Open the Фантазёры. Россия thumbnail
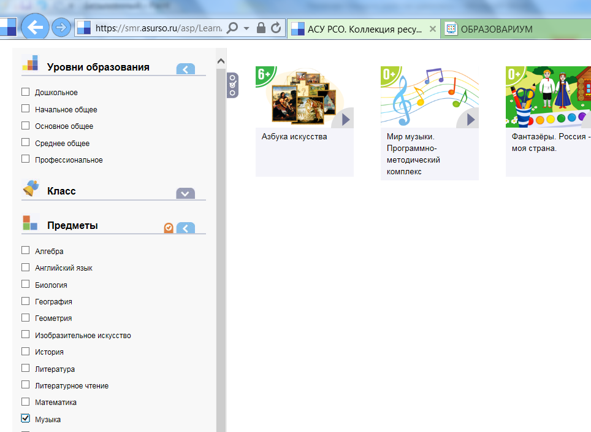Image resolution: width=591 pixels, height=432 pixels. coord(549,97)
